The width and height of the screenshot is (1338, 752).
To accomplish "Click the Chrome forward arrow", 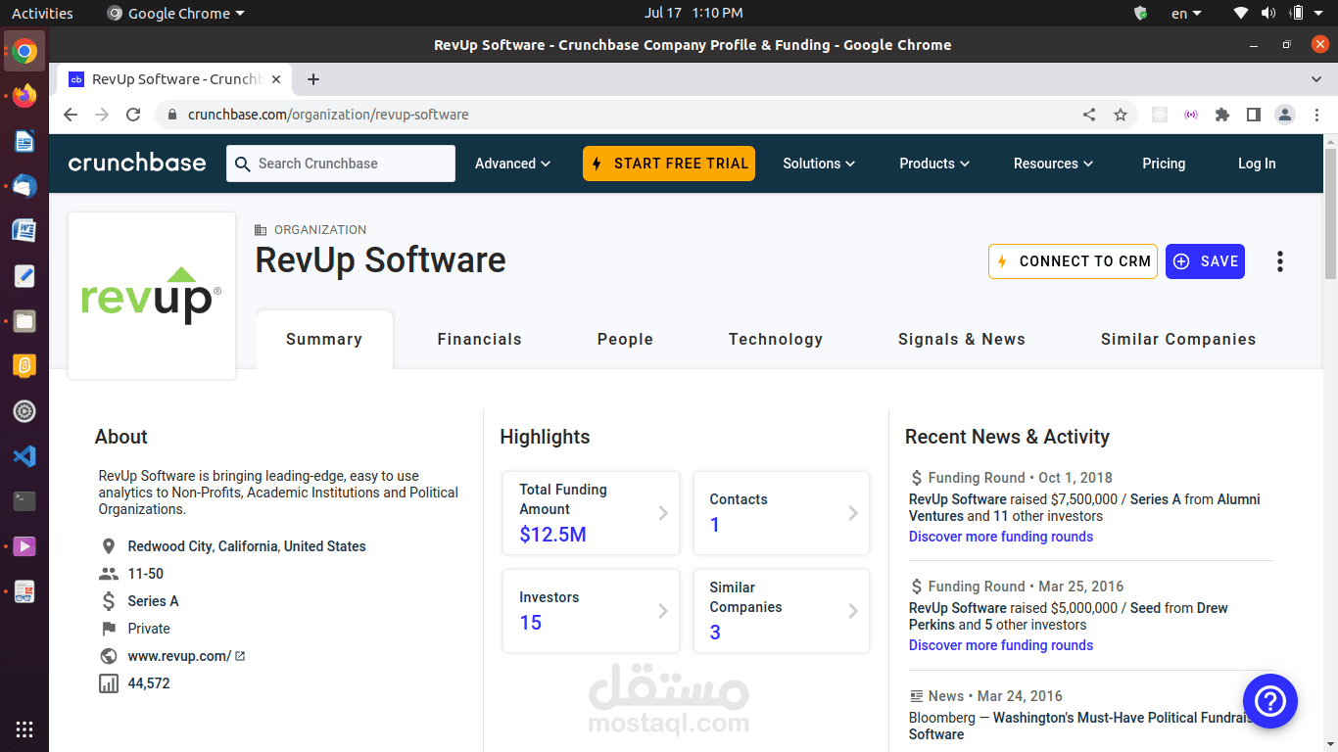I will point(102,115).
